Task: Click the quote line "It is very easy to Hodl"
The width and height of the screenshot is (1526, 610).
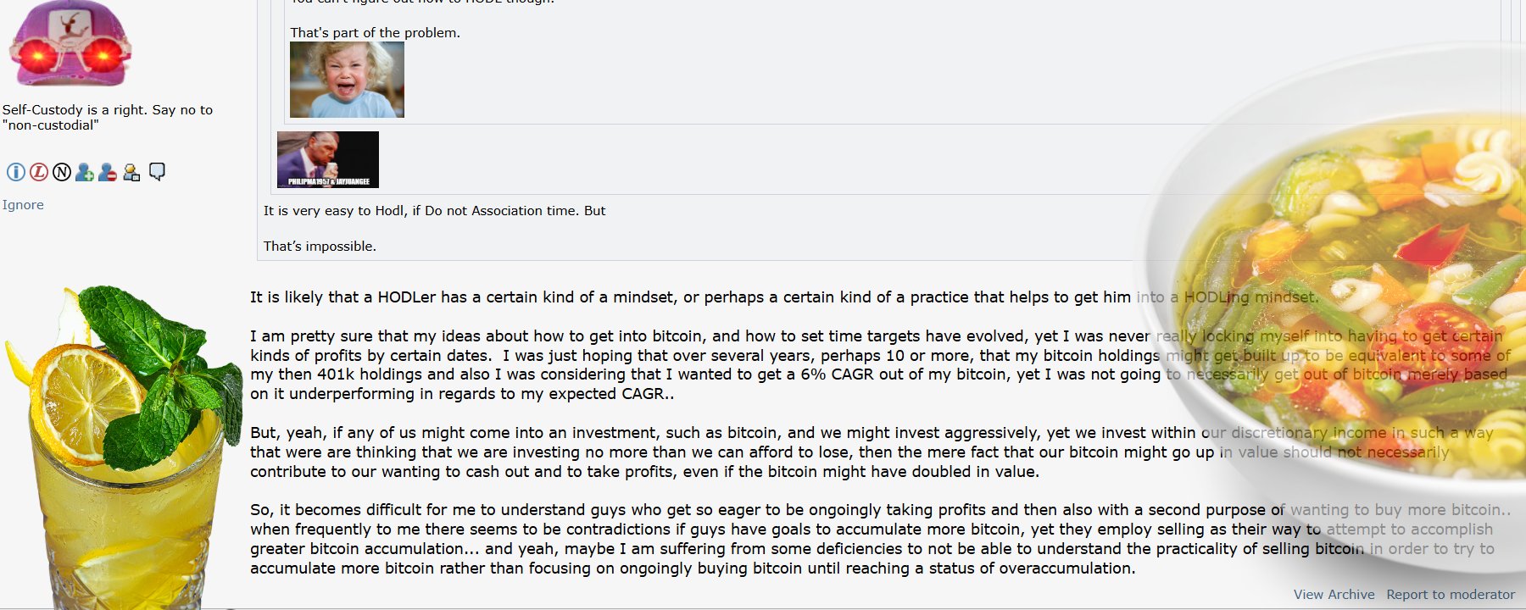Action: [434, 211]
